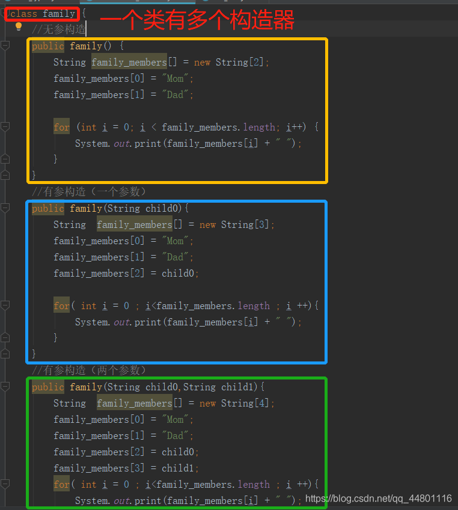The image size is (458, 510).
Task: Click 'System.out.print' line in no-arg constructor
Action: [188, 143]
